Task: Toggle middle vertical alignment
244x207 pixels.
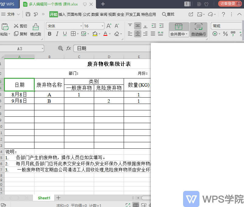Action: coord(138,26)
